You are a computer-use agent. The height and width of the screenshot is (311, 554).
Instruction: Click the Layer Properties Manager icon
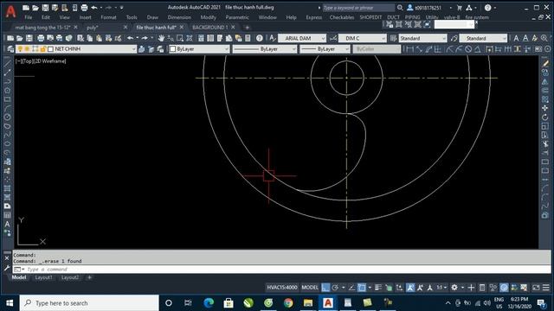tap(10, 49)
